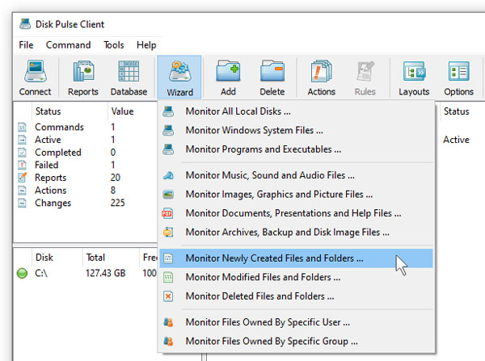Choose Monitor Programs and Executables
The height and width of the screenshot is (361, 485).
point(296,149)
